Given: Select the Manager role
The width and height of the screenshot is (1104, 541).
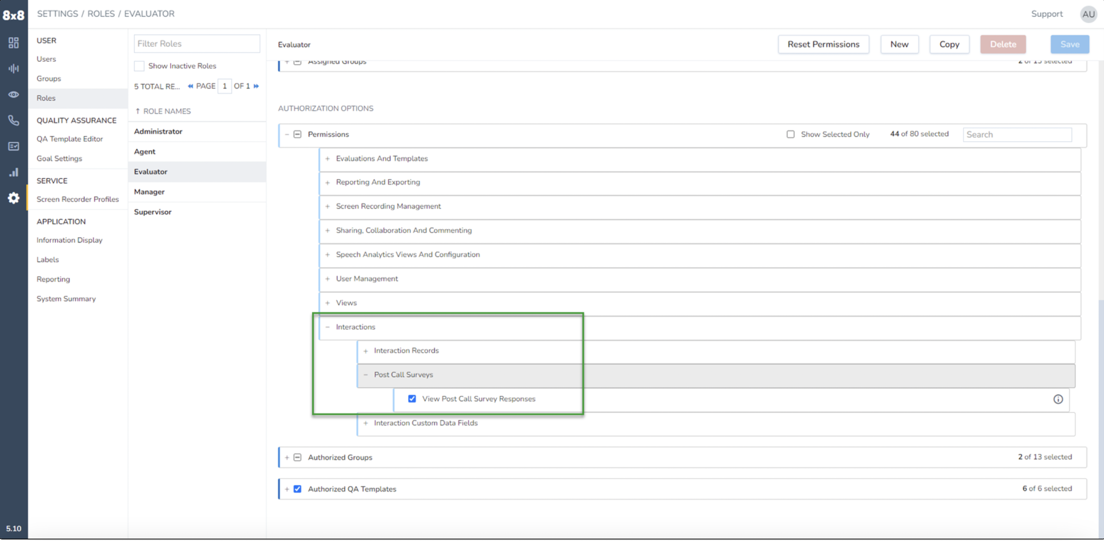Looking at the screenshot, I should 197,192.
